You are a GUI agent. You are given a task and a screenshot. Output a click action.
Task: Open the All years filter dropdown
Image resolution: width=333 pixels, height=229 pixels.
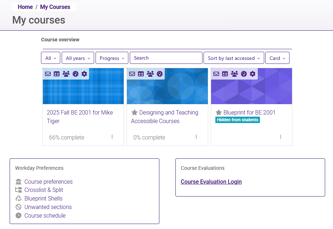78,58
